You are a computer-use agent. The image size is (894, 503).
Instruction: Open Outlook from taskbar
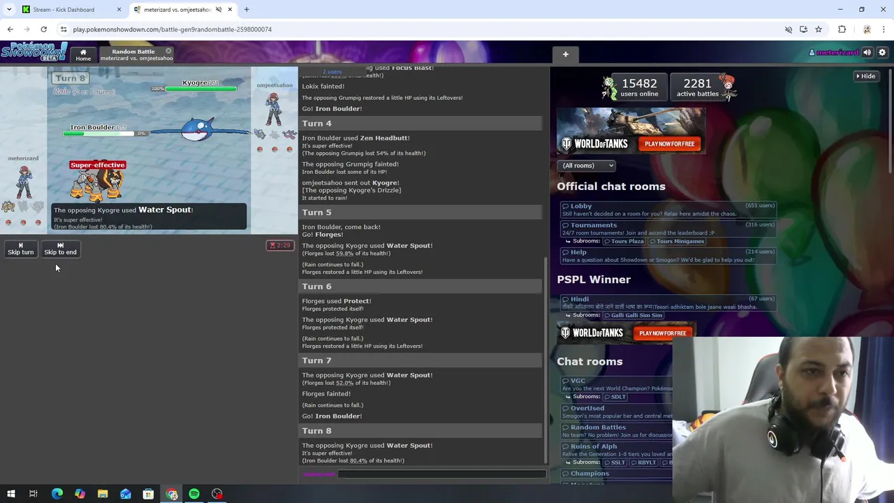[x=126, y=494]
